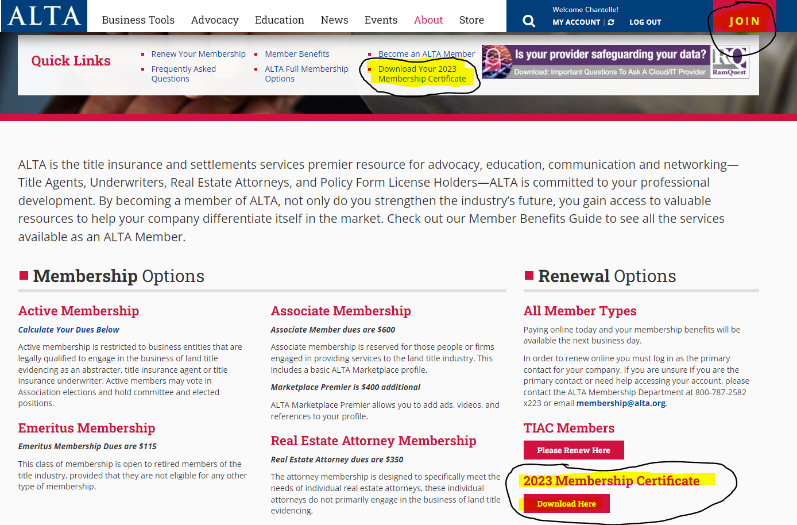Open the Associate Membership heading link
Image resolution: width=797 pixels, height=525 pixels.
pyautogui.click(x=341, y=311)
